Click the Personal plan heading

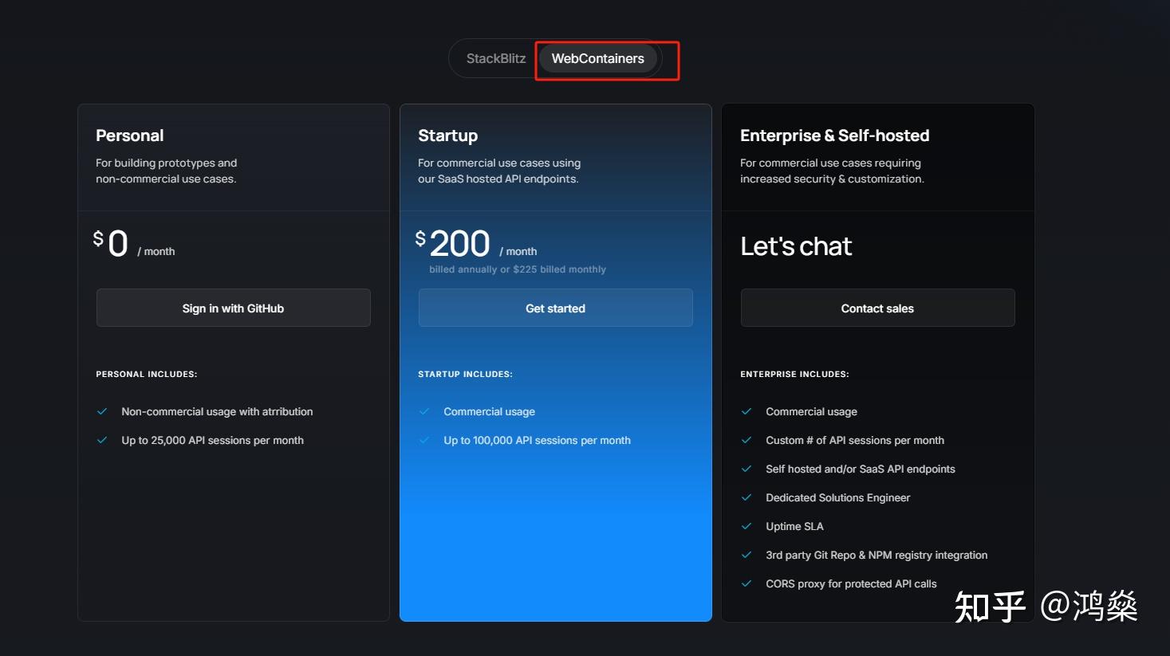click(130, 136)
